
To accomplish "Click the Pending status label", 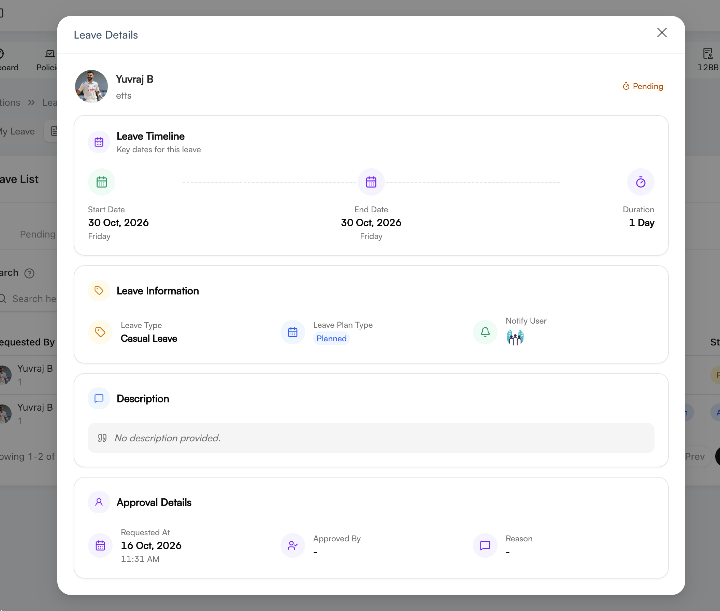I will 643,86.
